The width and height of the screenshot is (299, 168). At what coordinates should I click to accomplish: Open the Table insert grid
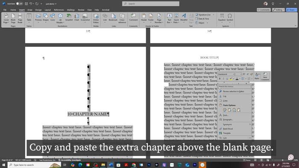pyautogui.click(x=29, y=18)
